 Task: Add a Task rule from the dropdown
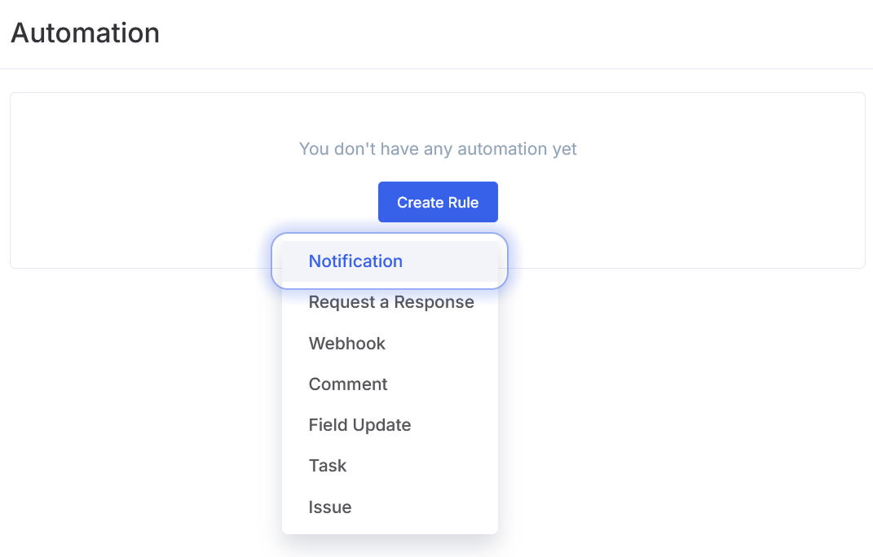(x=328, y=466)
